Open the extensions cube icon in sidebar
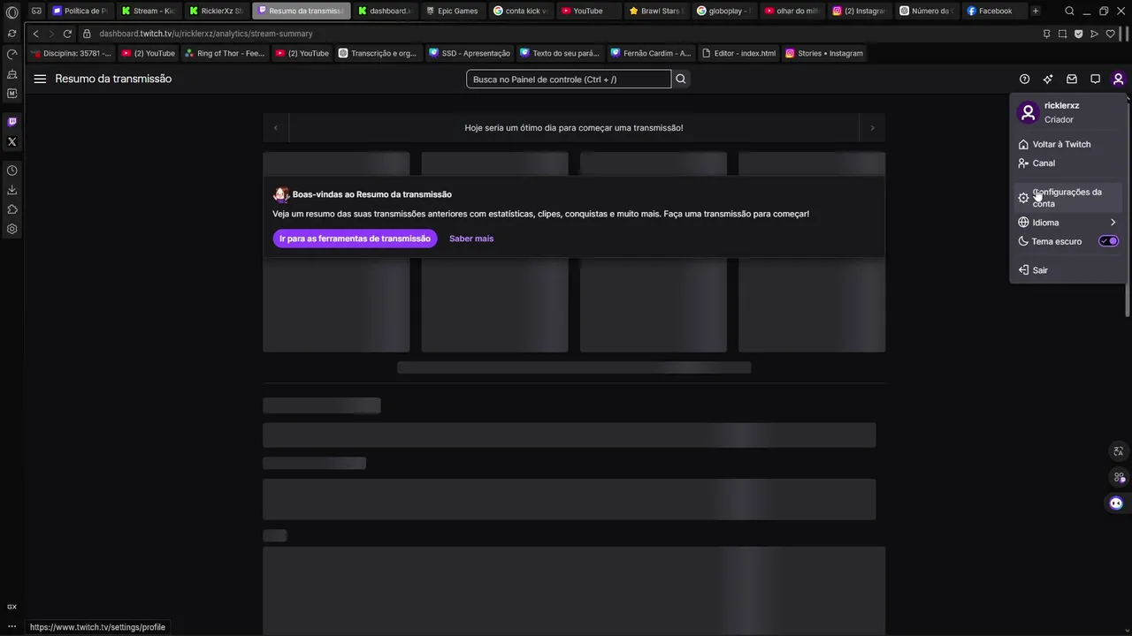Viewport: 1132px width, 636px height. point(11,209)
